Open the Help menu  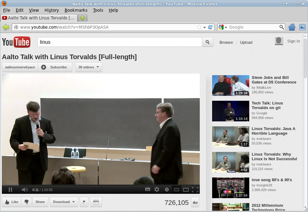(x=113, y=10)
